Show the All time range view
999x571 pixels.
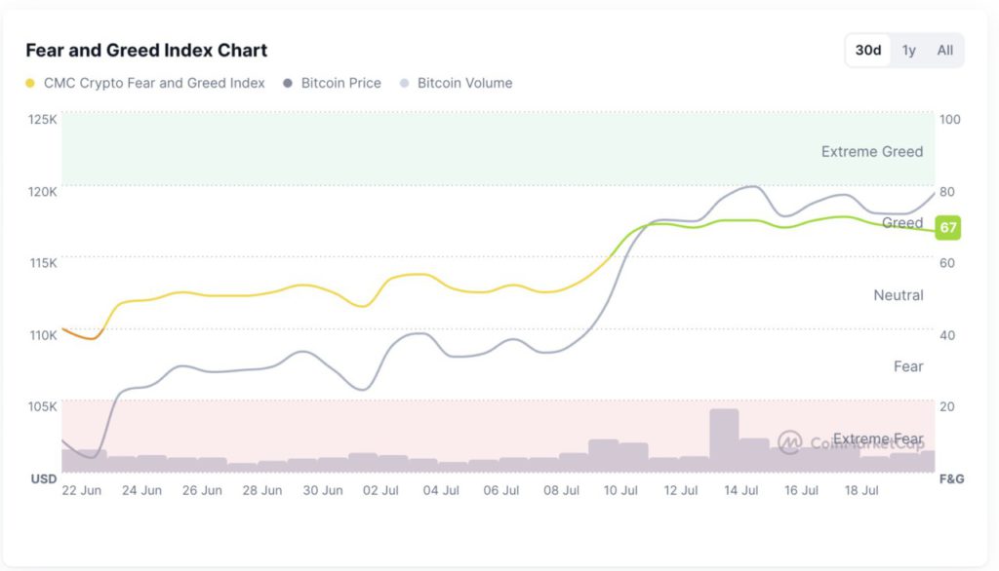[x=945, y=50]
